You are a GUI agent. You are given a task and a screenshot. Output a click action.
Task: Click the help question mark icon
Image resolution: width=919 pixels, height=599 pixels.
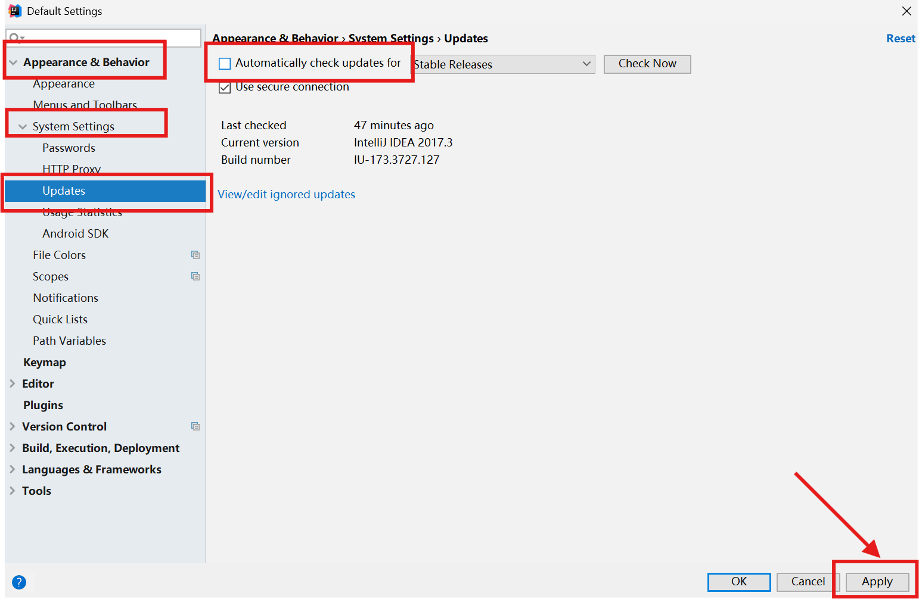point(19,582)
